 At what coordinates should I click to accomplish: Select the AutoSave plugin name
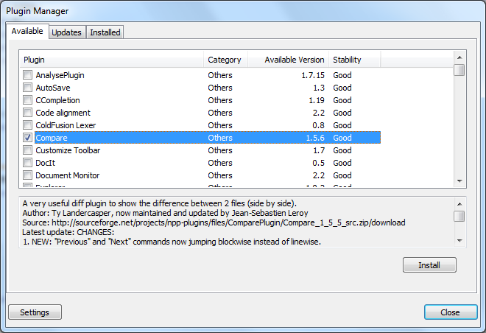[53, 88]
